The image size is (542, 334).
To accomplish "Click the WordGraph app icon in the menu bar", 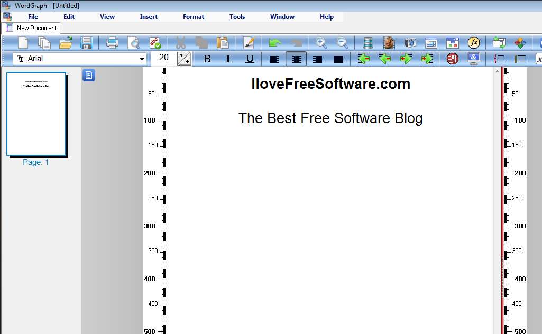I will (x=7, y=16).
